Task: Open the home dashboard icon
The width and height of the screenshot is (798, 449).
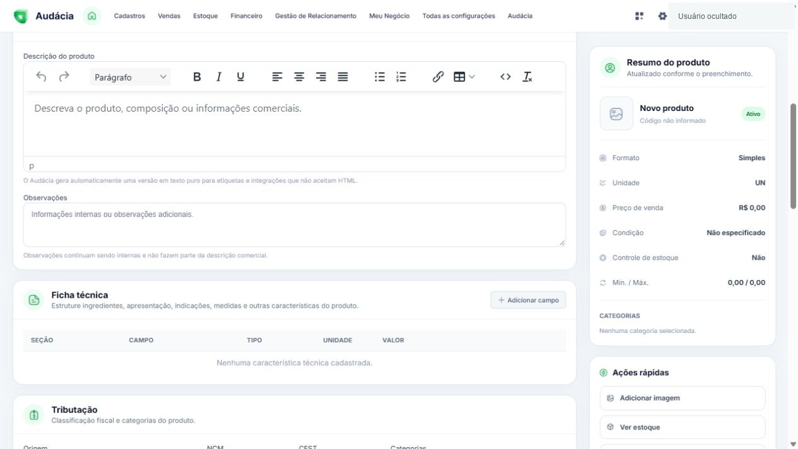Action: click(91, 16)
